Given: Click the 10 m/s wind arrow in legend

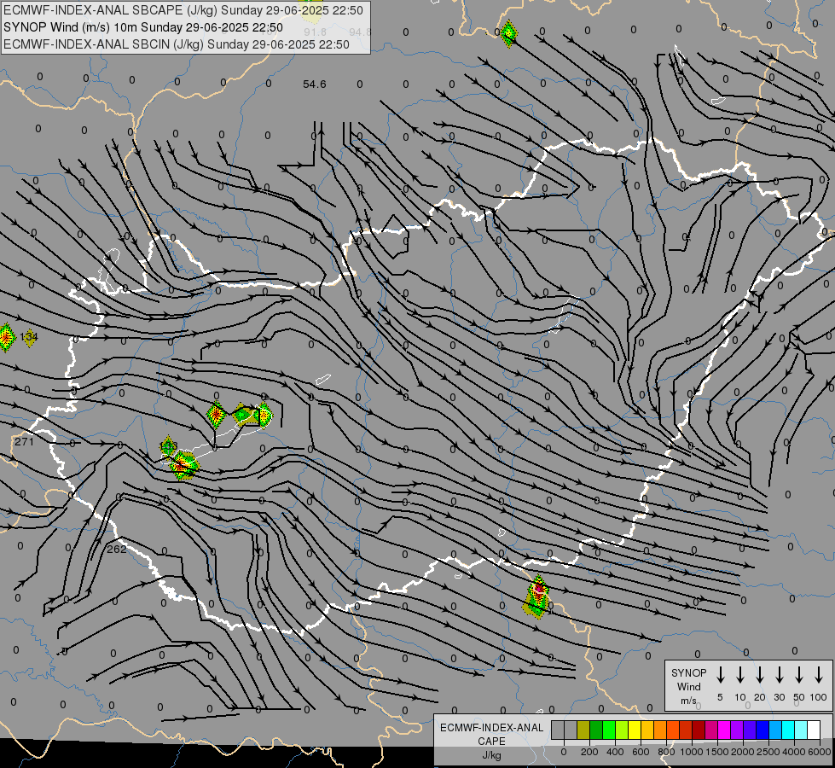Looking at the screenshot, I should tap(740, 675).
